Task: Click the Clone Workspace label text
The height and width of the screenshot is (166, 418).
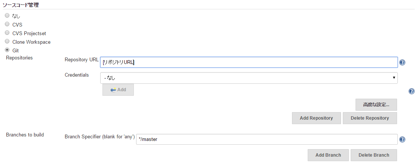Action: (x=31, y=42)
